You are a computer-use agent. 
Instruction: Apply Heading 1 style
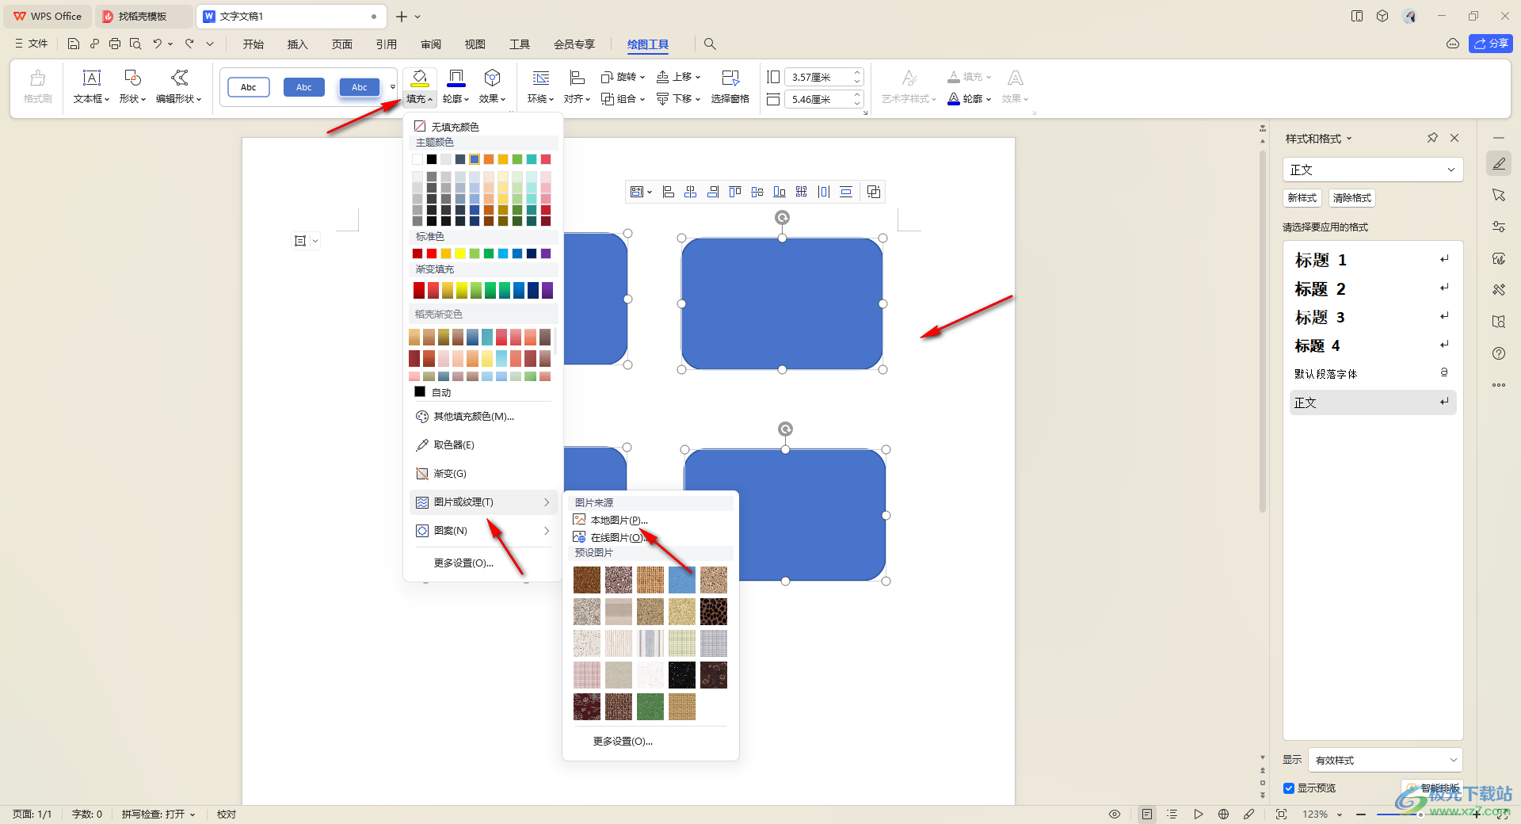coord(1372,260)
